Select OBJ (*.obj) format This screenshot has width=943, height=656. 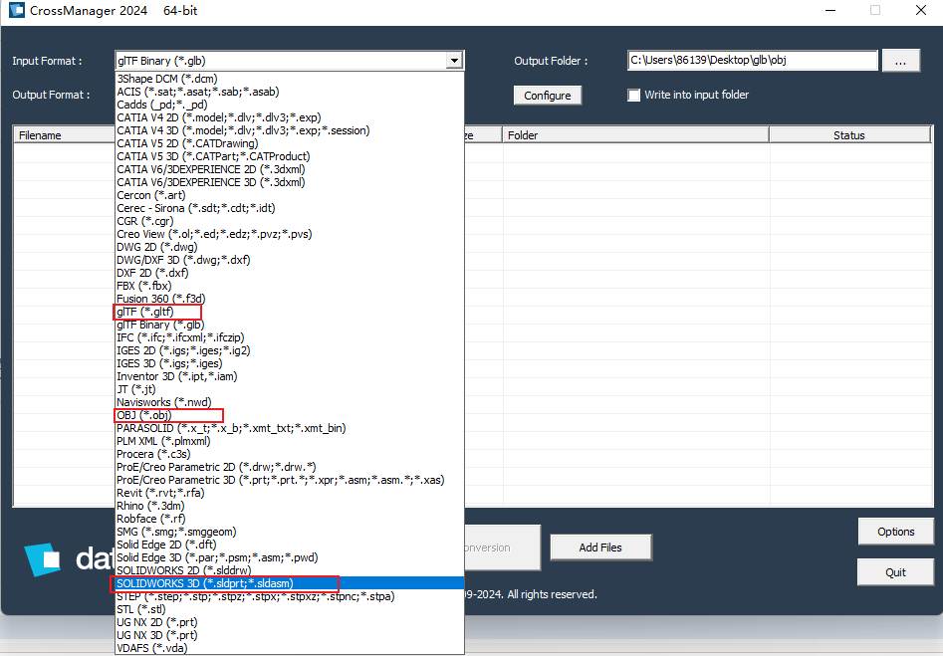point(290,415)
